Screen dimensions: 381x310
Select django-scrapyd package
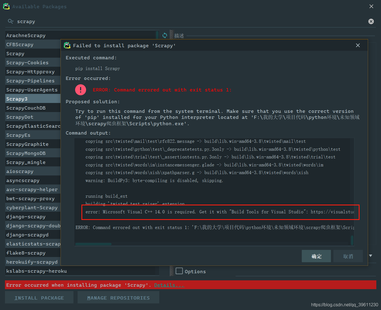pyautogui.click(x=33, y=234)
